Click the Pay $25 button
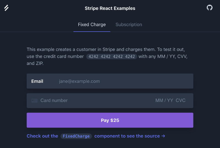This screenshot has width=220, height=148. click(x=110, y=120)
